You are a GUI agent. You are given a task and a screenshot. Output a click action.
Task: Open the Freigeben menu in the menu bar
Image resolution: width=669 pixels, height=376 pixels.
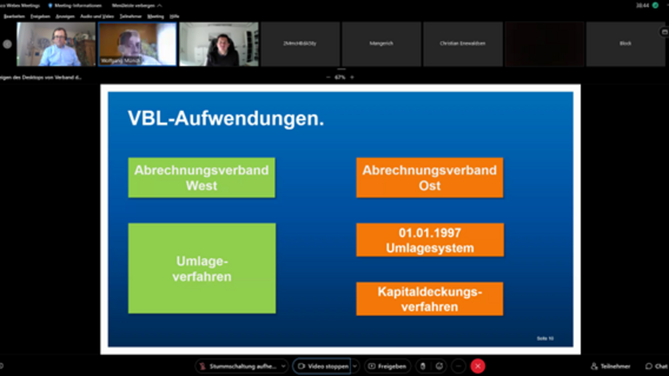coord(40,16)
